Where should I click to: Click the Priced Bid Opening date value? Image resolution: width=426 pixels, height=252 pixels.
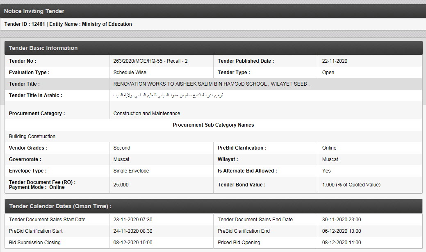click(342, 243)
